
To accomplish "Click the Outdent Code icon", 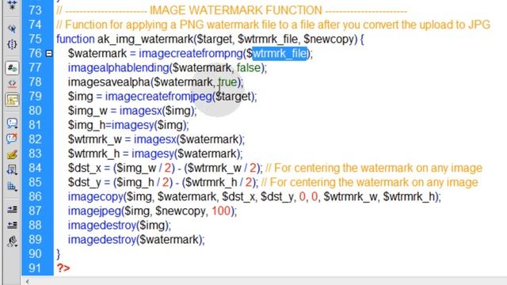I will pyautogui.click(x=12, y=225).
